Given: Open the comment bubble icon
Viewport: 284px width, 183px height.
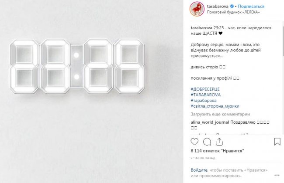Looking at the screenshot, I should 207,142.
